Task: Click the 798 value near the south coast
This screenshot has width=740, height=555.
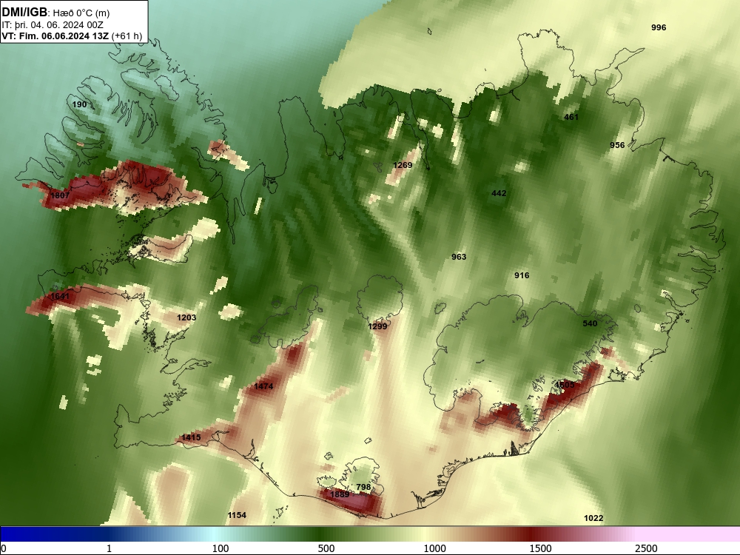Action: [363, 487]
